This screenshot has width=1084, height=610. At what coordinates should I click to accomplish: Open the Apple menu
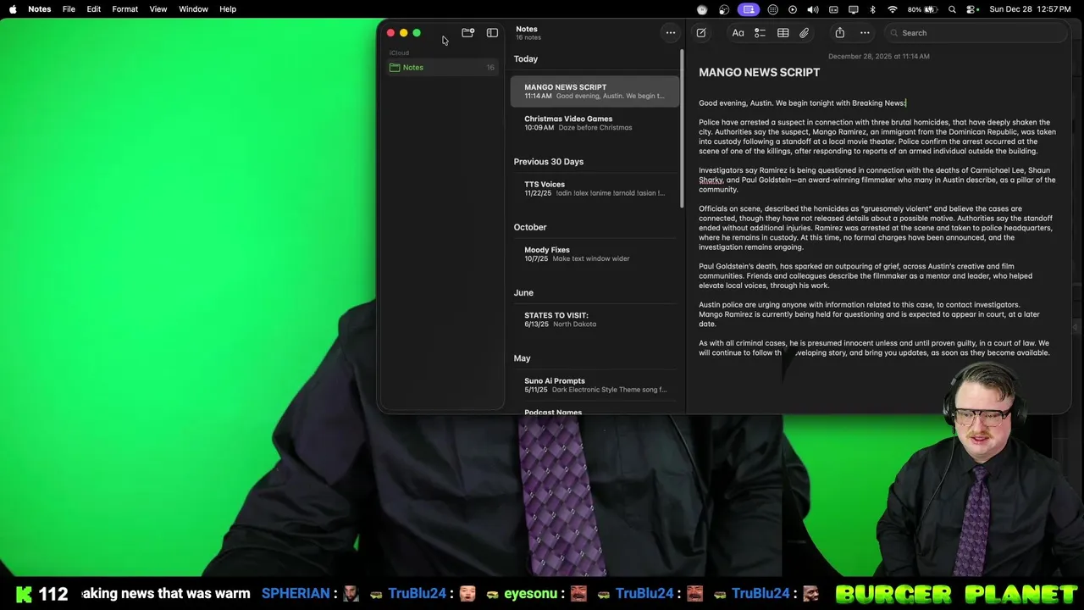(x=13, y=9)
